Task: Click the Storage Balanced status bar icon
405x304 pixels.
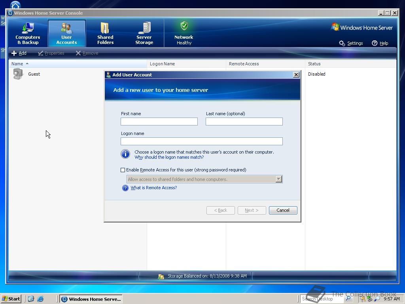Action: [161, 277]
